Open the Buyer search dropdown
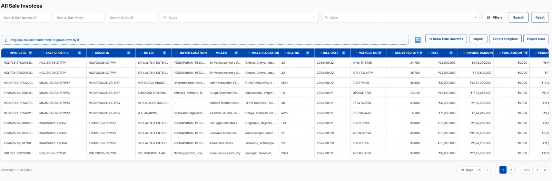The image size is (552, 181). coord(239,18)
